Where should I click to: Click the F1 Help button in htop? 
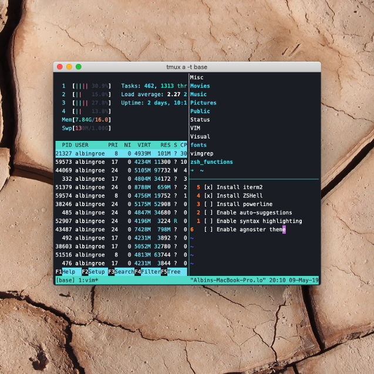[x=65, y=272]
